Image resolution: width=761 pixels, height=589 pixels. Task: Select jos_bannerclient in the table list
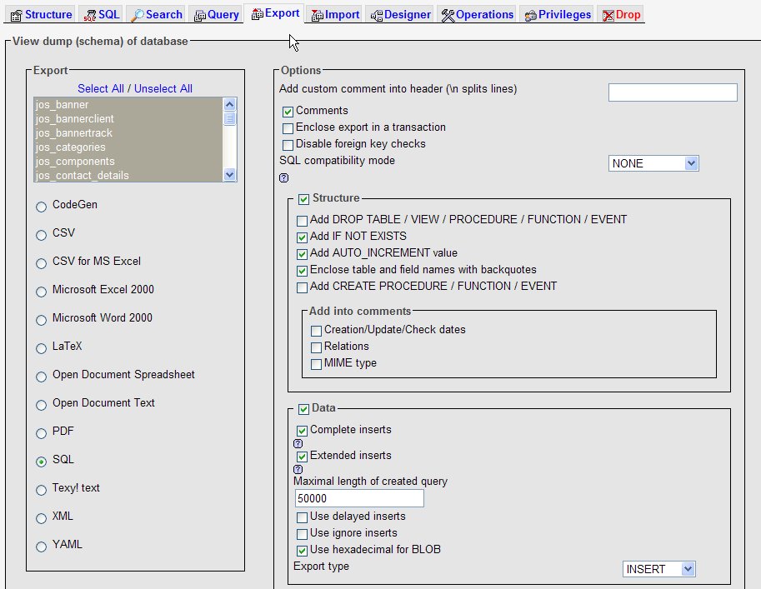click(128, 119)
